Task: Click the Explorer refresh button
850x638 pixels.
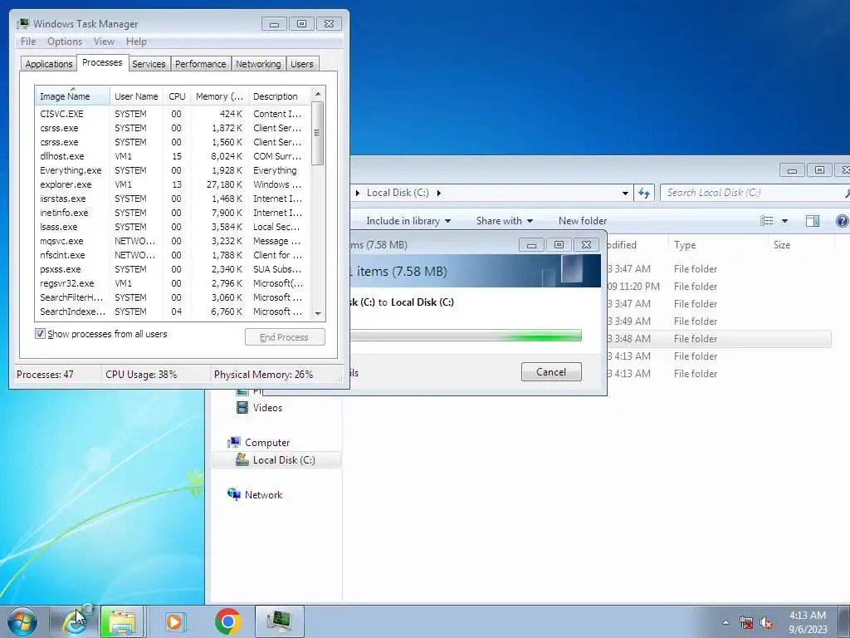Action: click(644, 193)
